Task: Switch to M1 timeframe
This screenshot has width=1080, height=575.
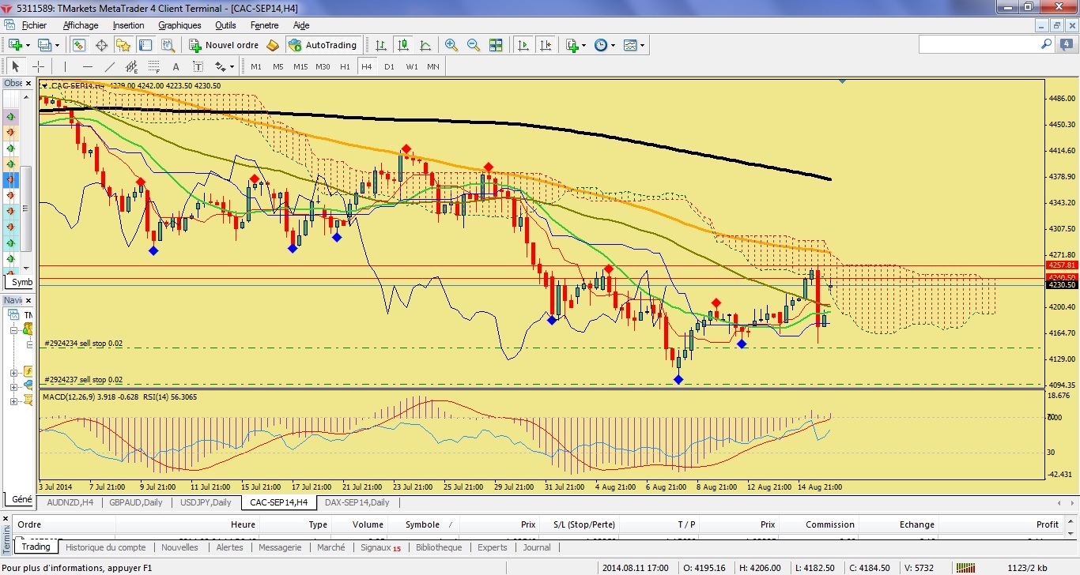Action: coord(256,66)
